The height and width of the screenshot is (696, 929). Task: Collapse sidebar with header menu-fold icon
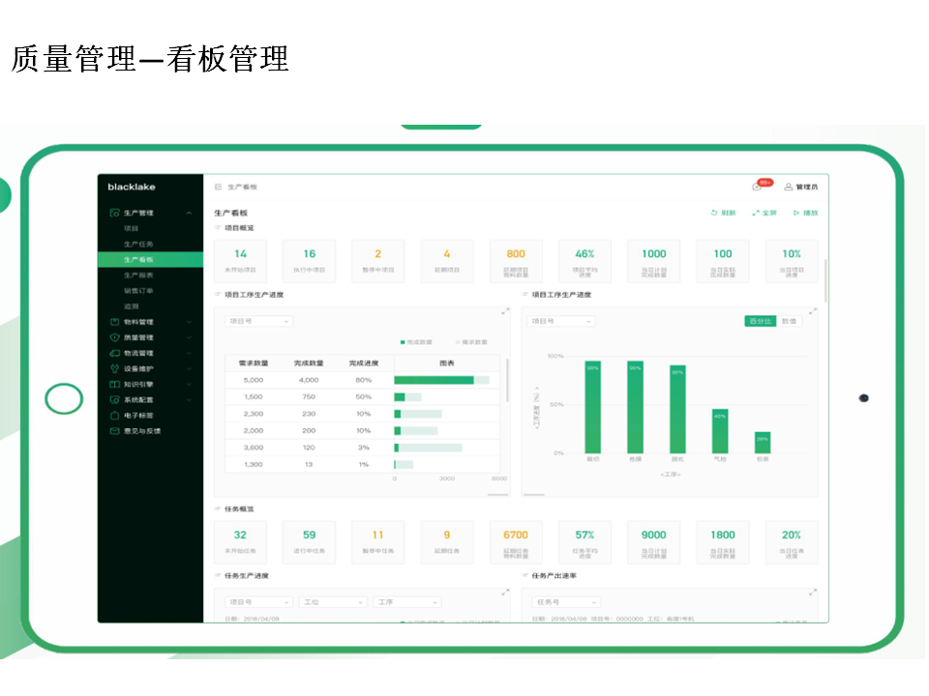(x=218, y=187)
